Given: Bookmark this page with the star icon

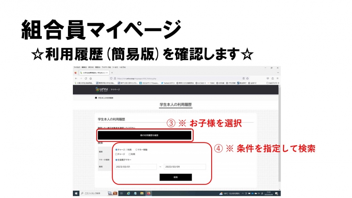Looking at the screenshot, I should tap(247, 78).
